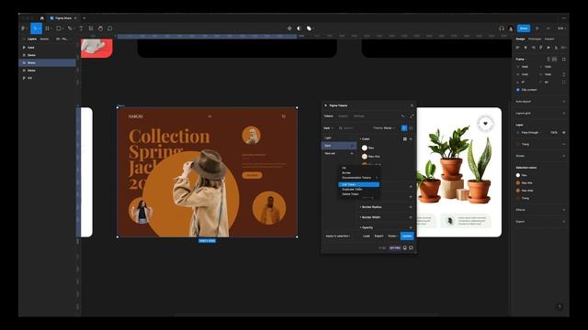
Task: Click the Use as mask icon
Action: (300, 28)
